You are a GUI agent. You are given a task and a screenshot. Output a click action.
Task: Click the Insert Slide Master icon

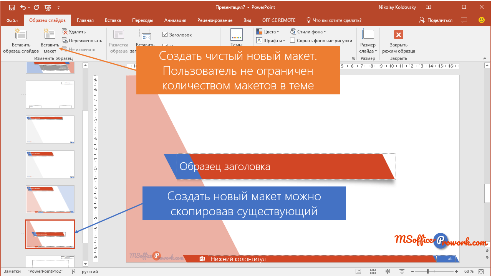[21, 35]
